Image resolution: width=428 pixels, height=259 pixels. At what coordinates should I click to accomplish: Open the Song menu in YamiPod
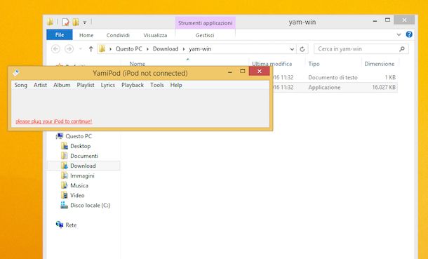point(21,85)
